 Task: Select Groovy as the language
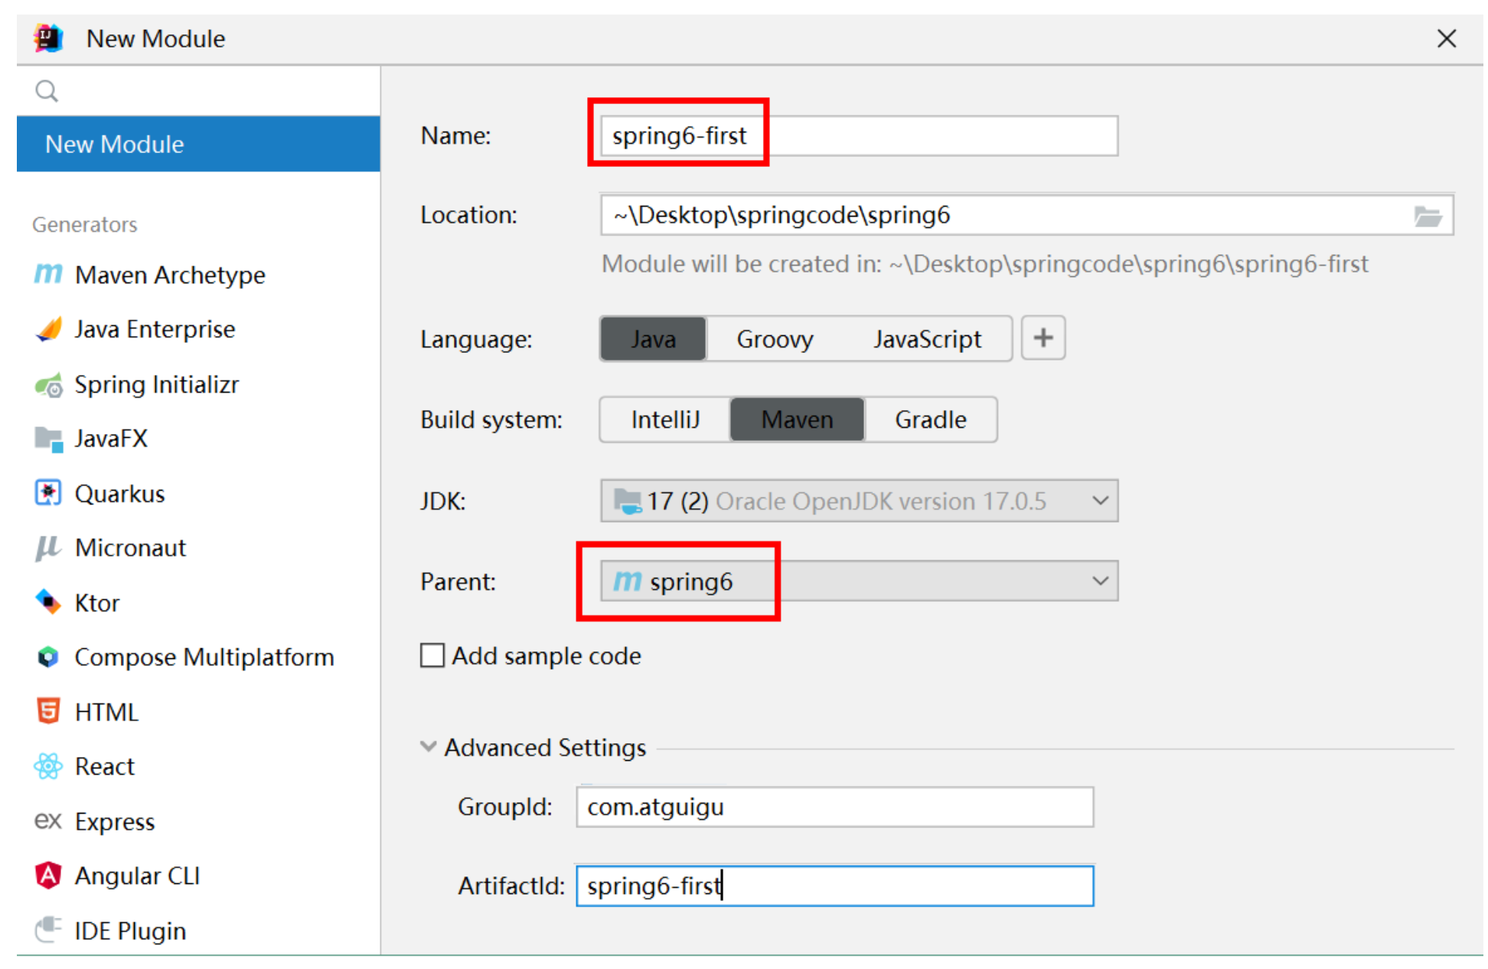click(x=774, y=339)
